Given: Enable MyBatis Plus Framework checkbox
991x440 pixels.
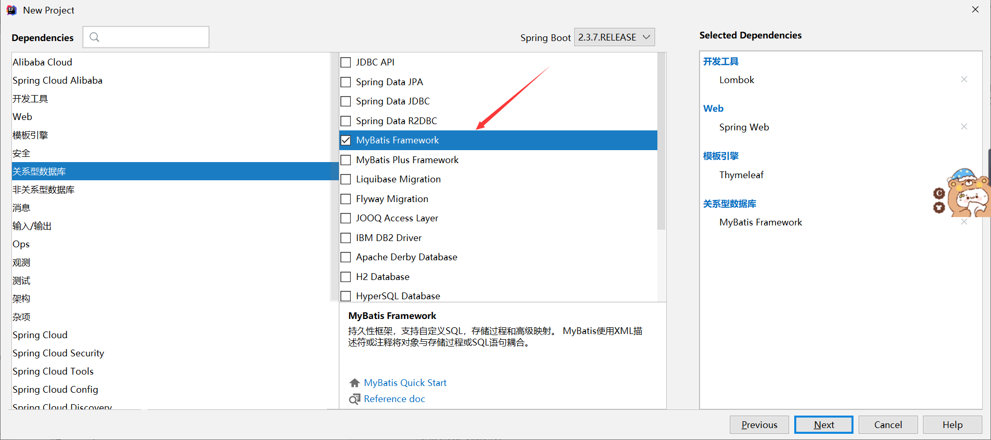Looking at the screenshot, I should [x=346, y=160].
